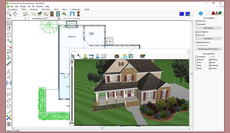Screen dimensions: 230x133
Task: Click the Grid Properties button
Action: [209, 28]
